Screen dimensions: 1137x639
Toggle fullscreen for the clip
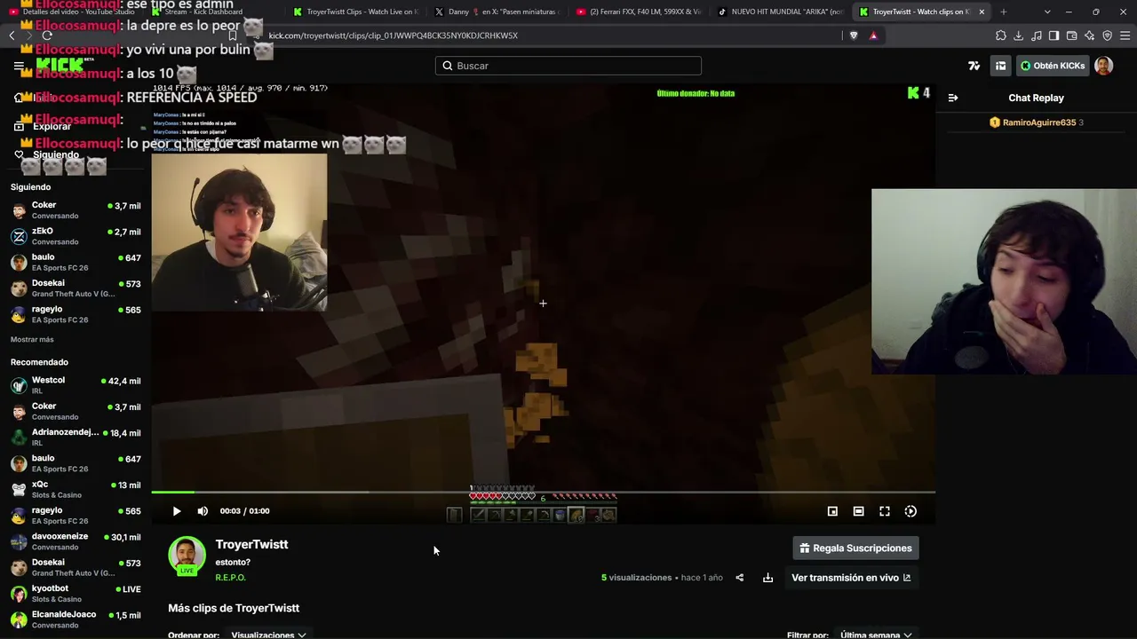(x=885, y=511)
